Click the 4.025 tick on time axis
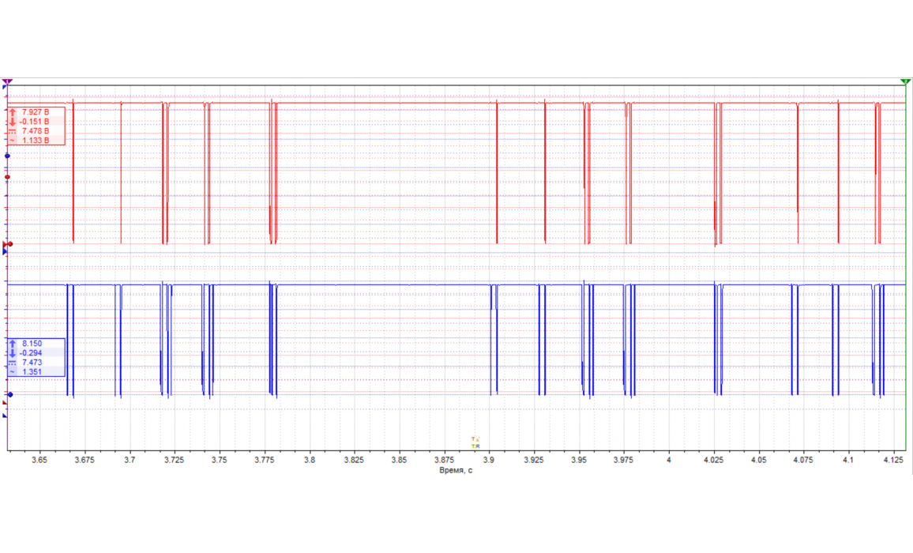This screenshot has height=553, width=913. pyautogui.click(x=714, y=459)
